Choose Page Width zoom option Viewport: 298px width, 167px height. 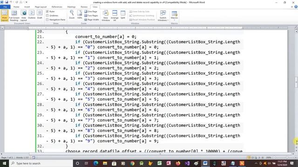coord(92,19)
